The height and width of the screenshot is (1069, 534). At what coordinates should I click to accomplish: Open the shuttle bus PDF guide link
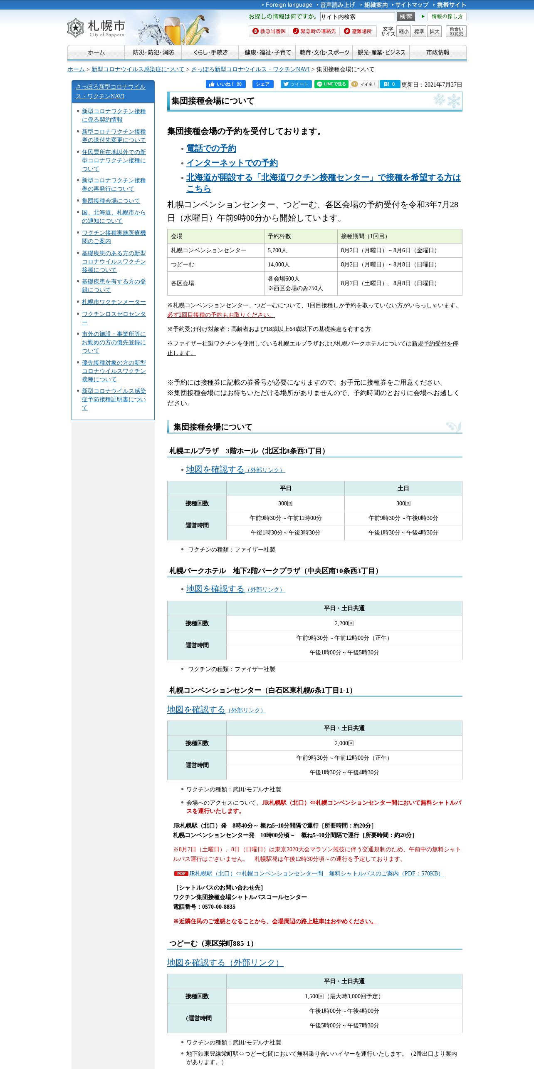[x=316, y=873]
